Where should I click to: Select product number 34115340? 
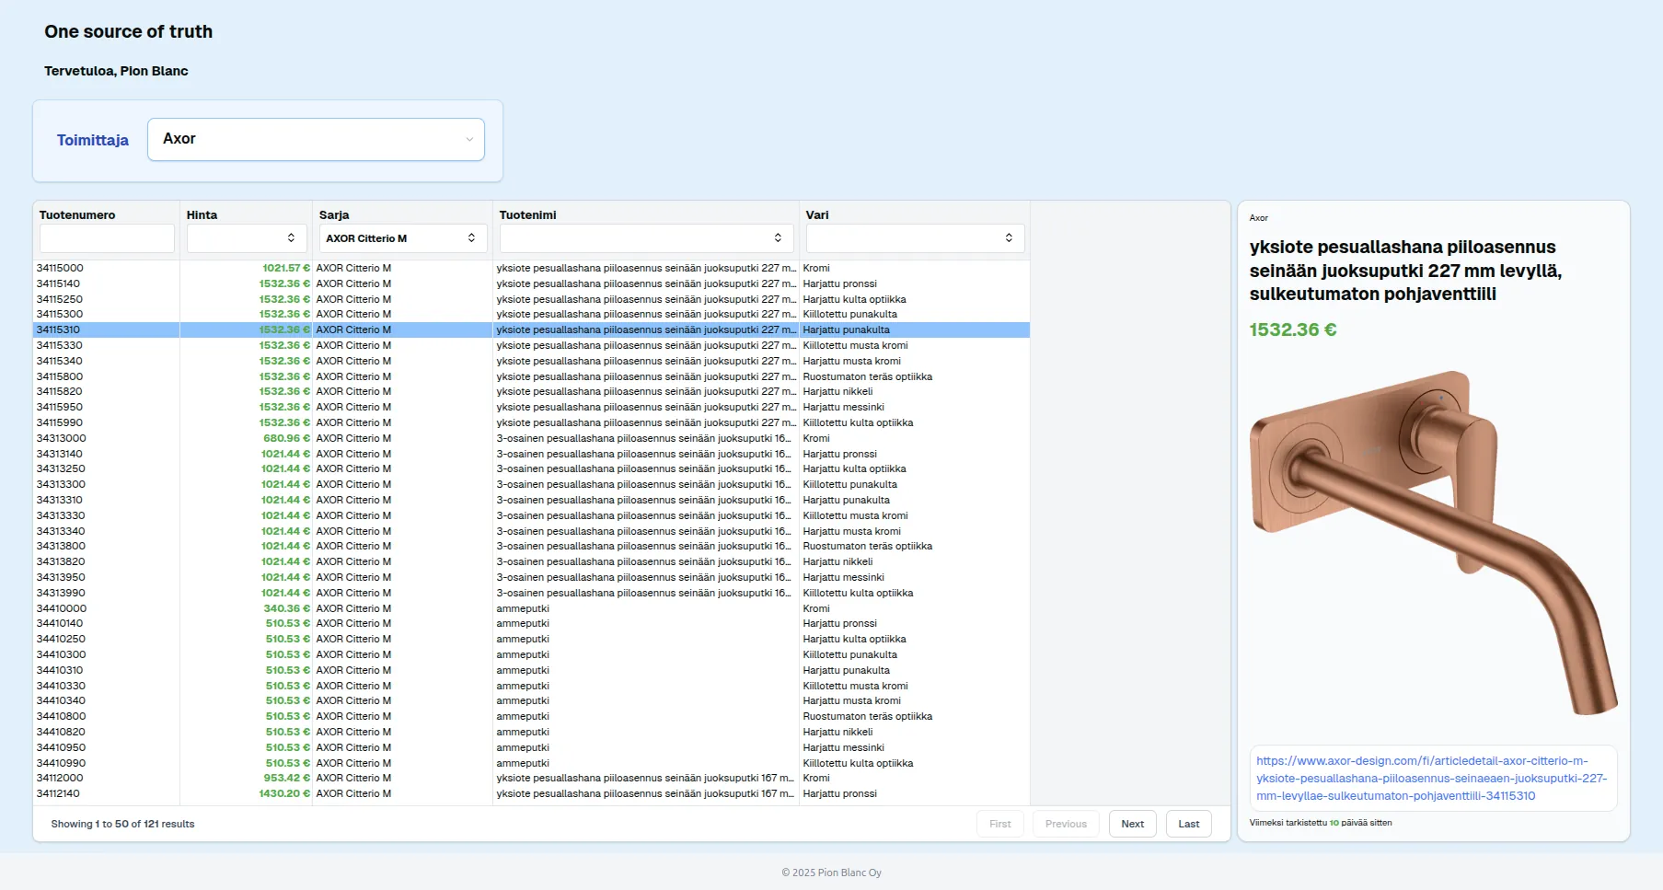[60, 362]
